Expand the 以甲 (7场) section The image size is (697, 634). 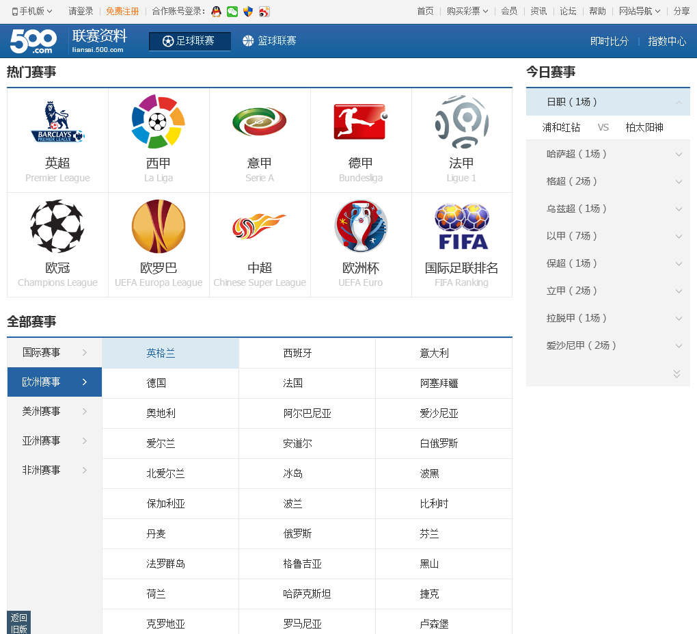(x=607, y=236)
